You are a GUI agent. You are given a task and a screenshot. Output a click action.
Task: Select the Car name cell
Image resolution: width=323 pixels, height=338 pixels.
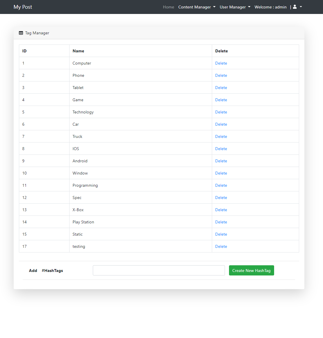point(141,124)
